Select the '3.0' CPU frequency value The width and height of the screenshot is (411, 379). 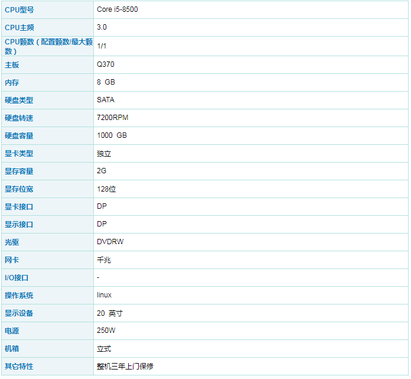102,27
